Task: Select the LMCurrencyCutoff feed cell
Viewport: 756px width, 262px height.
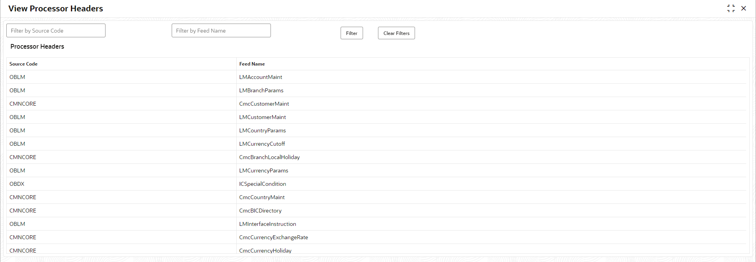Action: [491, 144]
